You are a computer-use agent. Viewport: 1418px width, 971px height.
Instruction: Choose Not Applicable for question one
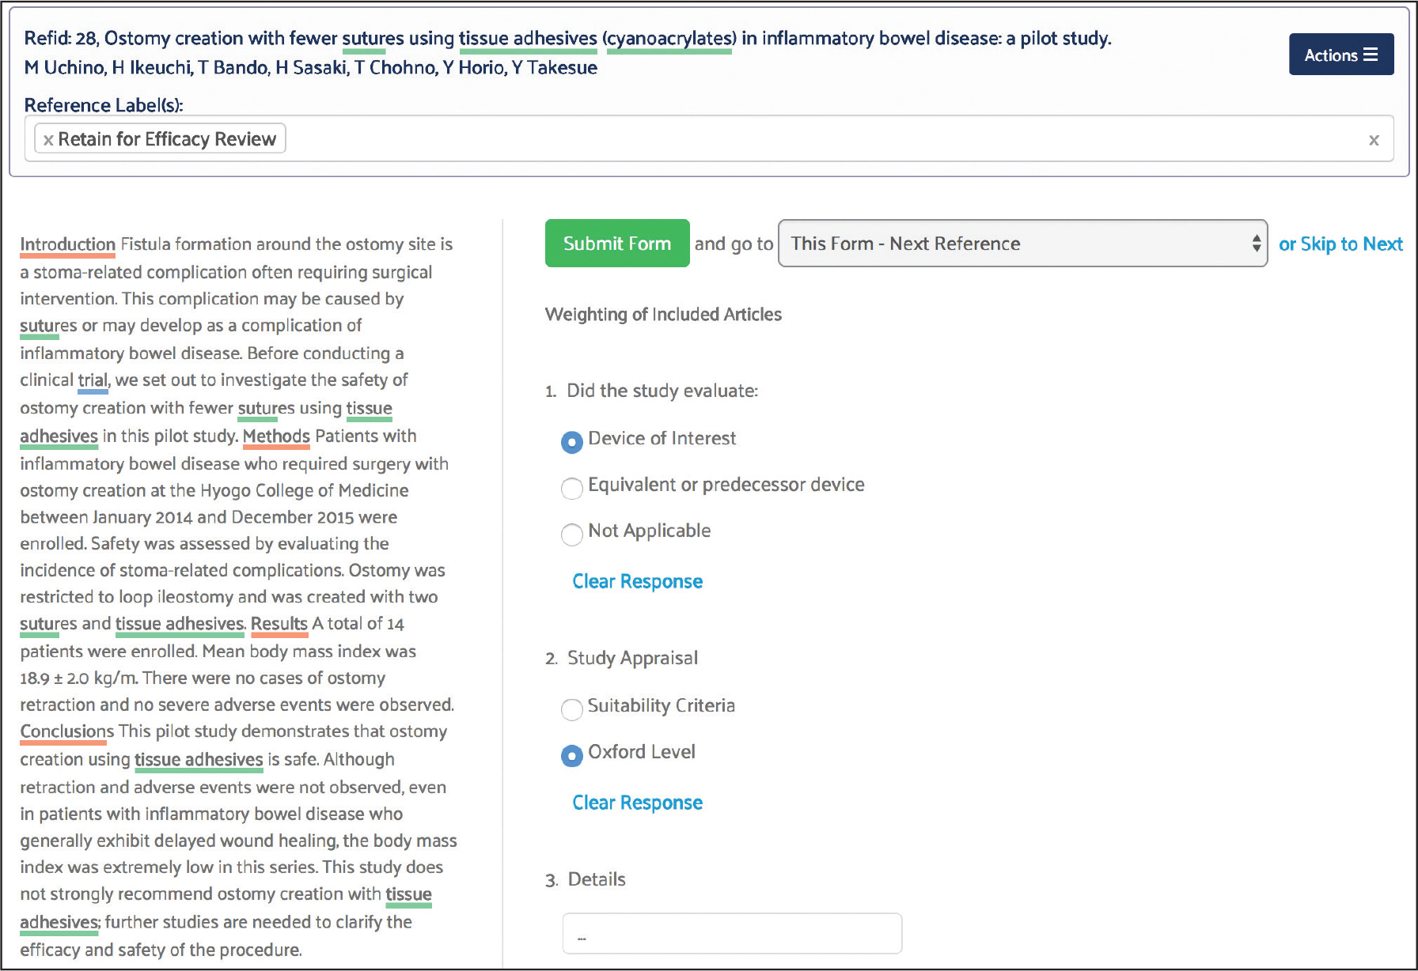(571, 535)
